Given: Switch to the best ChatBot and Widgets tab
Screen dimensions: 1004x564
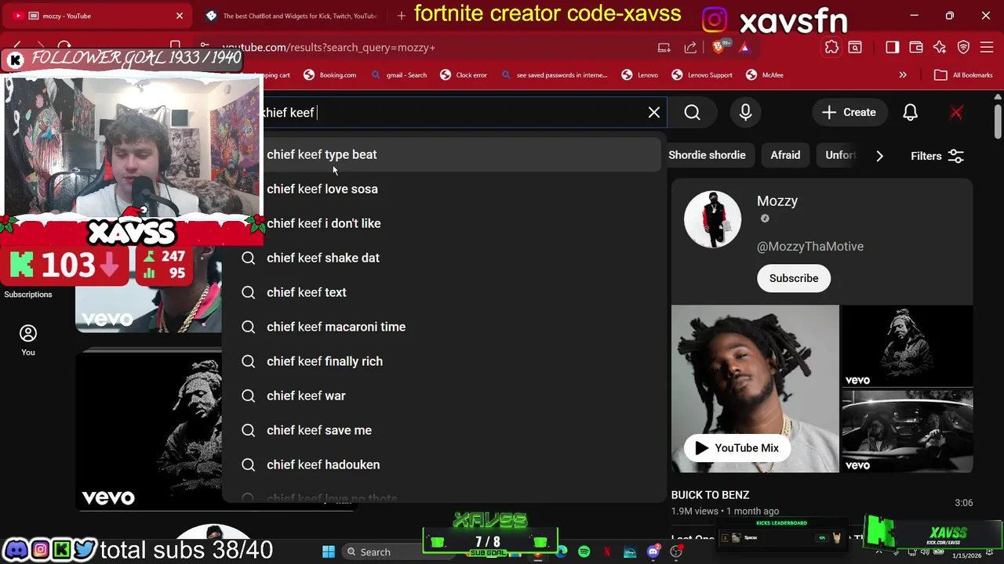Looking at the screenshot, I should [290, 16].
